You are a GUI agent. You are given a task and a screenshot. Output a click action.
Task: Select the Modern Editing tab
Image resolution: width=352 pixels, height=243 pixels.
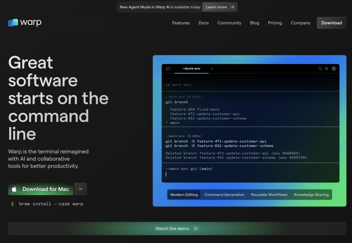click(x=184, y=195)
